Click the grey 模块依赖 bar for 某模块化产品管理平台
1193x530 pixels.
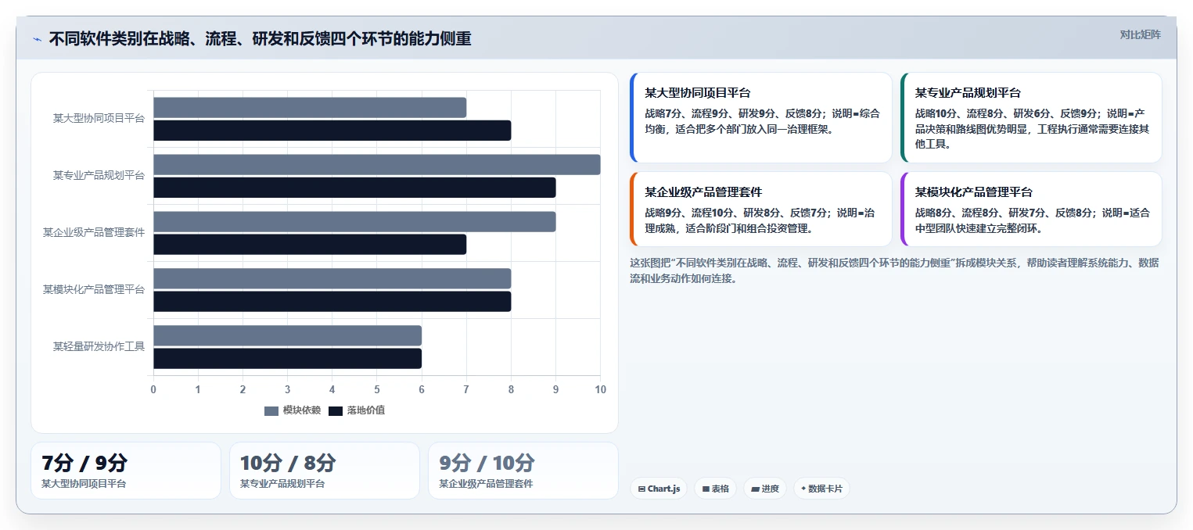coord(332,278)
